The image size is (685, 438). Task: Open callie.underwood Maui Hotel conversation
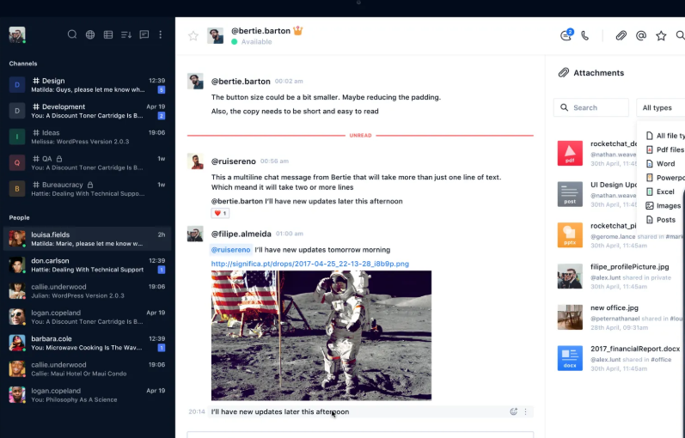[88, 369]
